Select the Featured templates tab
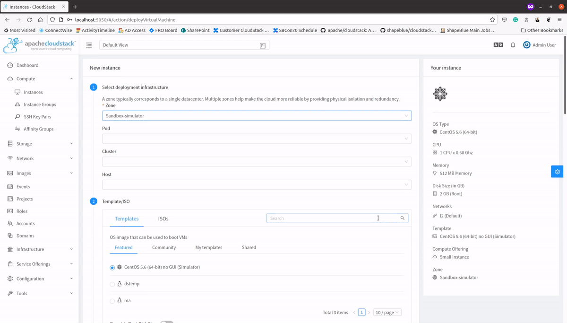Screen dimensions: 567x323 pos(124,247)
